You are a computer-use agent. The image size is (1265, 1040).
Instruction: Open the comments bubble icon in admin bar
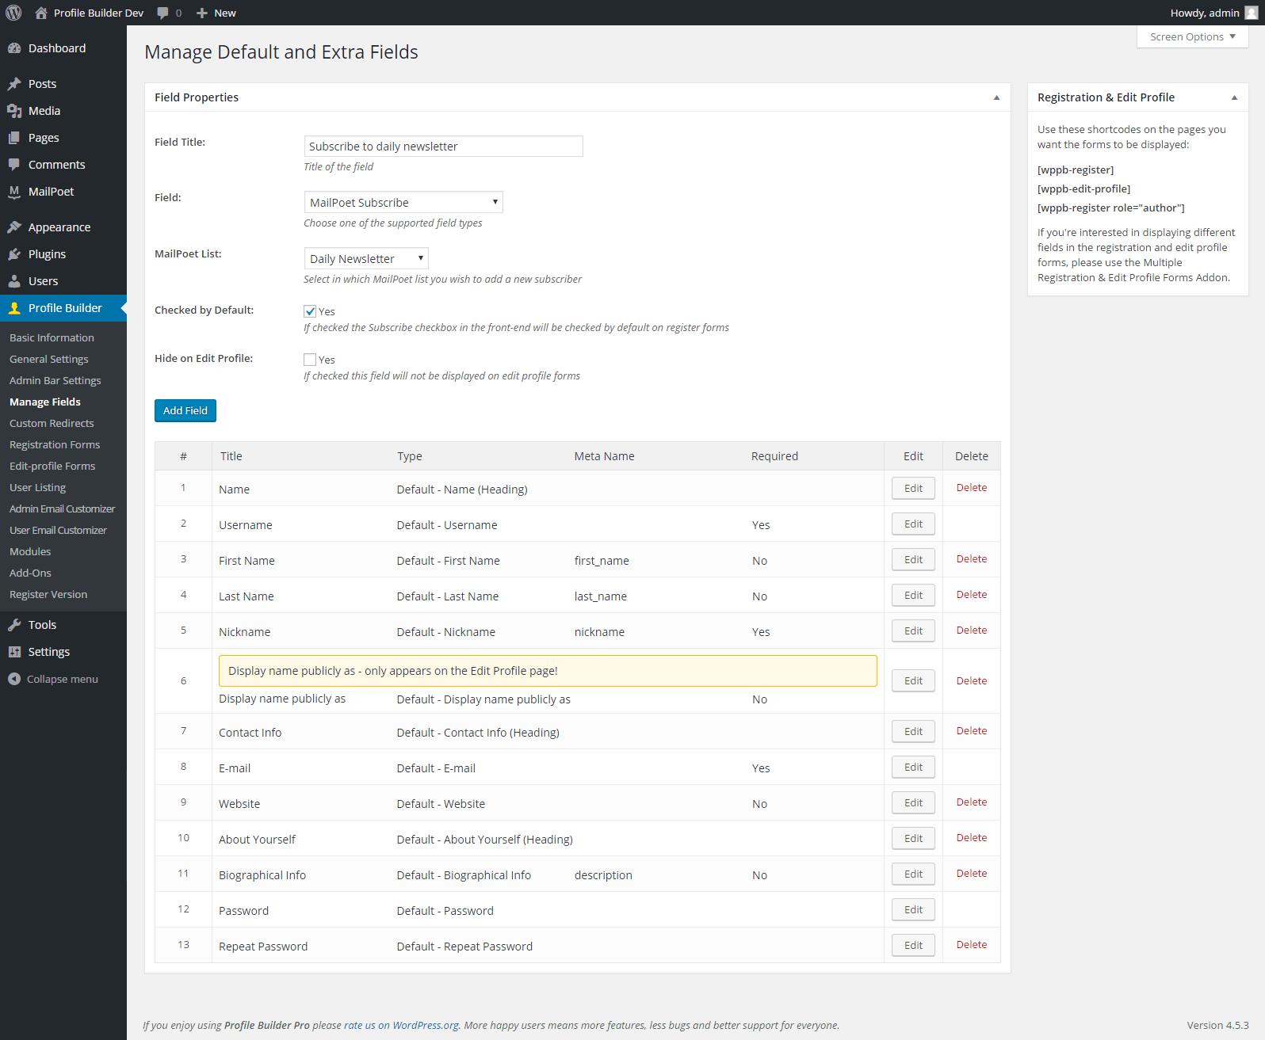[x=162, y=13]
